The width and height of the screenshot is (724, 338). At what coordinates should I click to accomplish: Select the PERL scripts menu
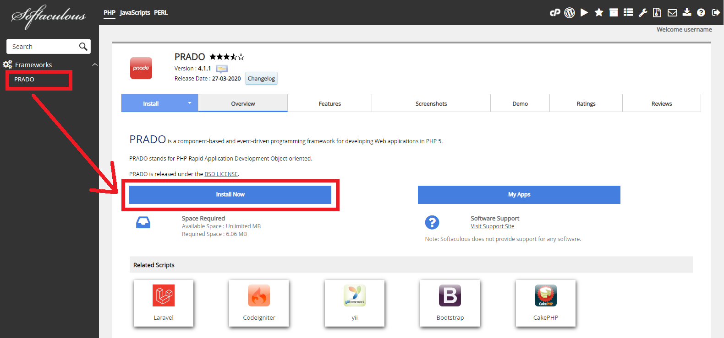click(x=161, y=12)
